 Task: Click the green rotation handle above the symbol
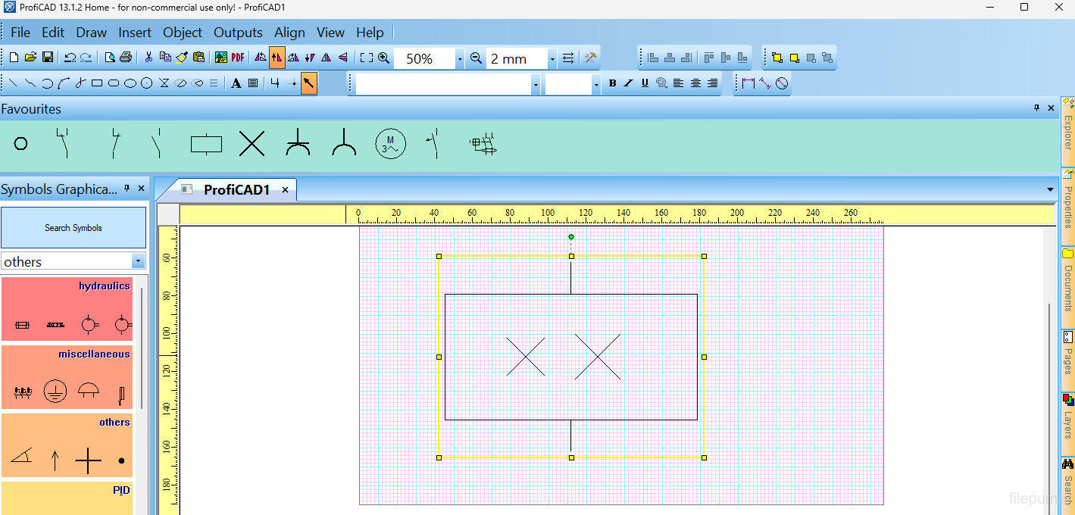571,237
